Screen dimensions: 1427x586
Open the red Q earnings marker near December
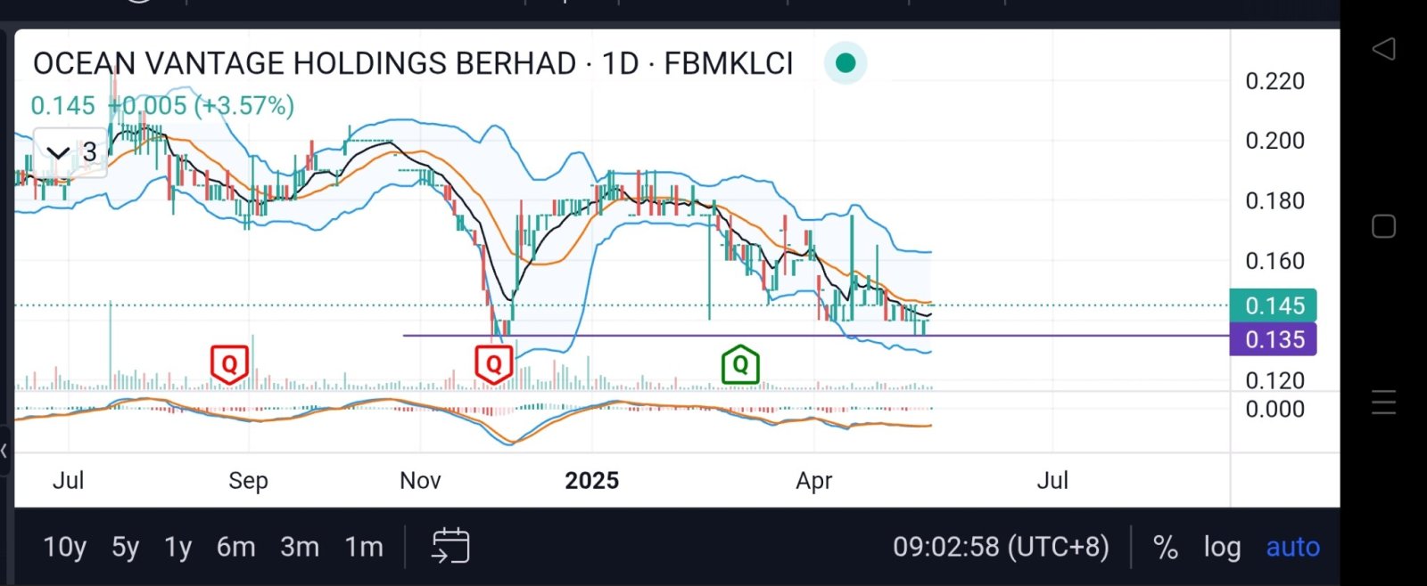[x=493, y=364]
